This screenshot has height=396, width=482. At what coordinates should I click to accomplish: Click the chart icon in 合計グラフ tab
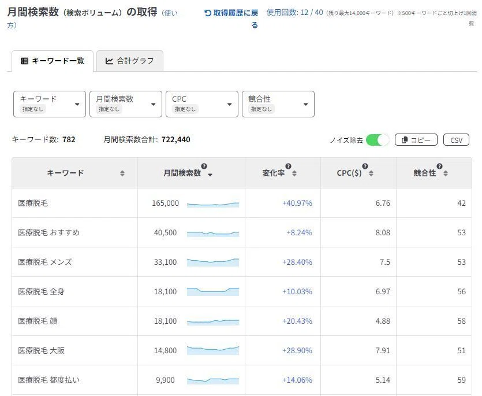(x=109, y=61)
